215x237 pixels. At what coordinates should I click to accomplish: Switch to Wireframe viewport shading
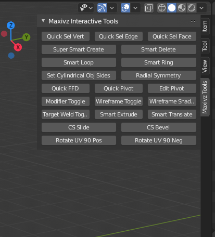162,8
